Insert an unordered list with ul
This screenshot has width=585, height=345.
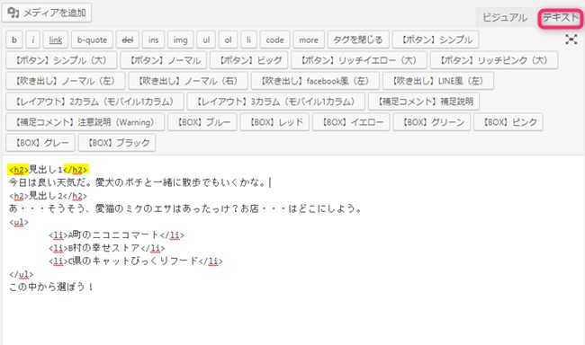click(x=206, y=40)
